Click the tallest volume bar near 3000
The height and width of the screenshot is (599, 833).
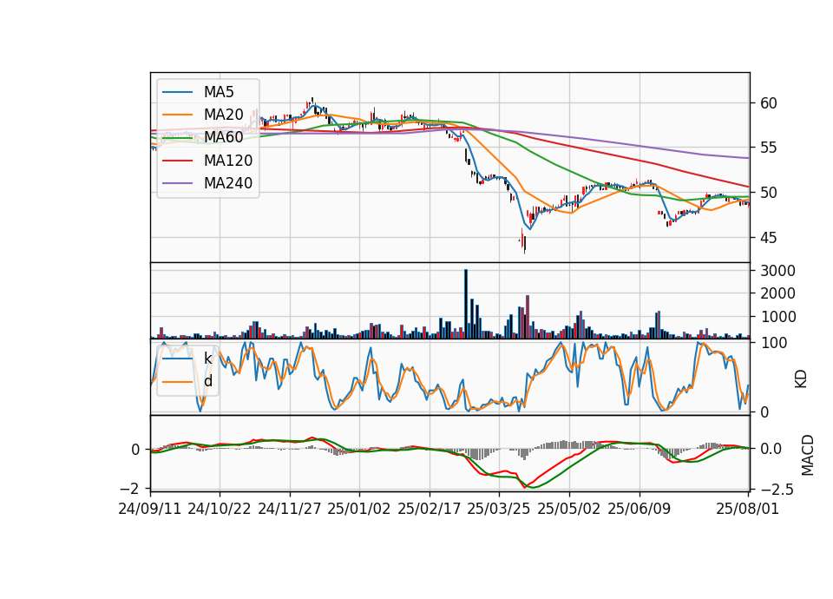coord(466,304)
